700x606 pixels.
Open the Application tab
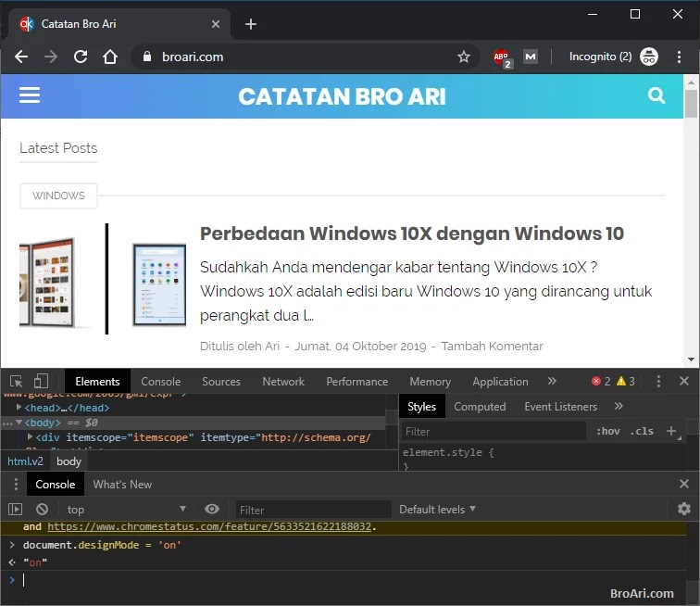pos(500,382)
